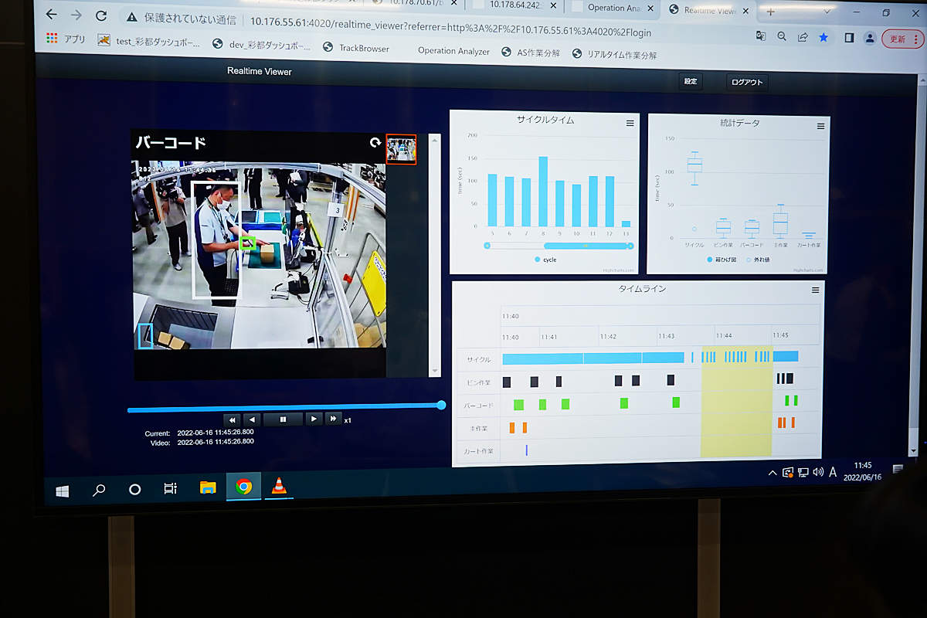
Task: Open the リアルタイム作業分解 bookmark
Action: click(x=615, y=54)
